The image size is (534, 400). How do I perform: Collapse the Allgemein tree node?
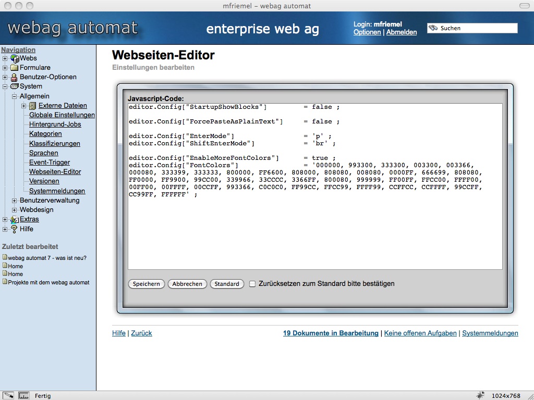[x=15, y=96]
